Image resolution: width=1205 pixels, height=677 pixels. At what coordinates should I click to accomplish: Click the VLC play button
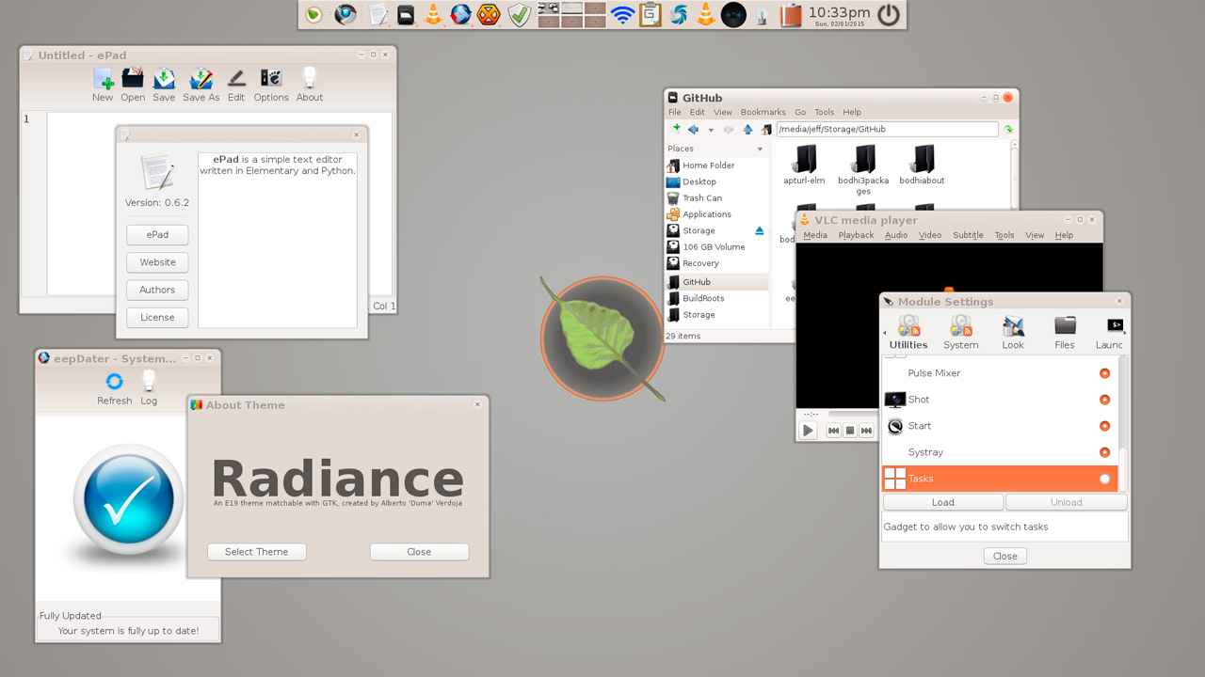[x=808, y=431]
